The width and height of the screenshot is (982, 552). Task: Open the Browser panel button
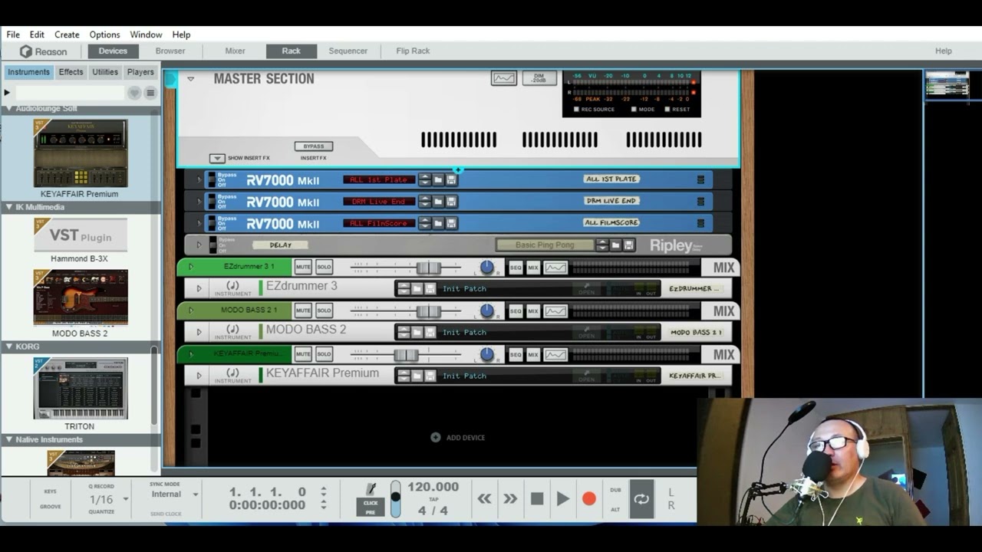coord(170,51)
